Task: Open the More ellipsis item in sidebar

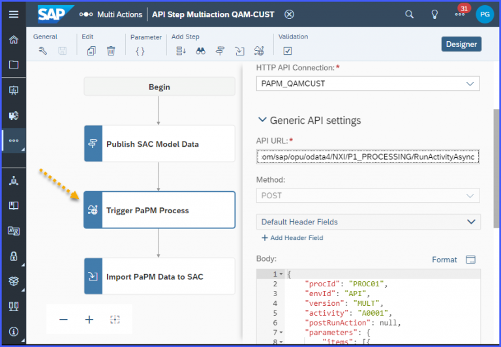Action: 14,141
